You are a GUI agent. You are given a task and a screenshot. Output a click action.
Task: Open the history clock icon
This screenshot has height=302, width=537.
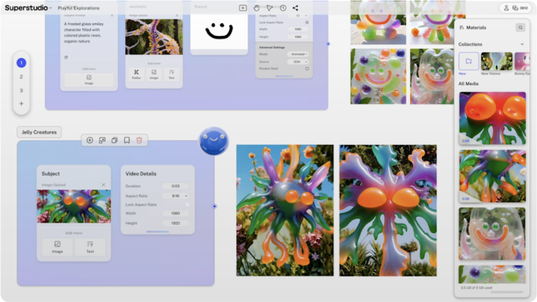[283, 8]
